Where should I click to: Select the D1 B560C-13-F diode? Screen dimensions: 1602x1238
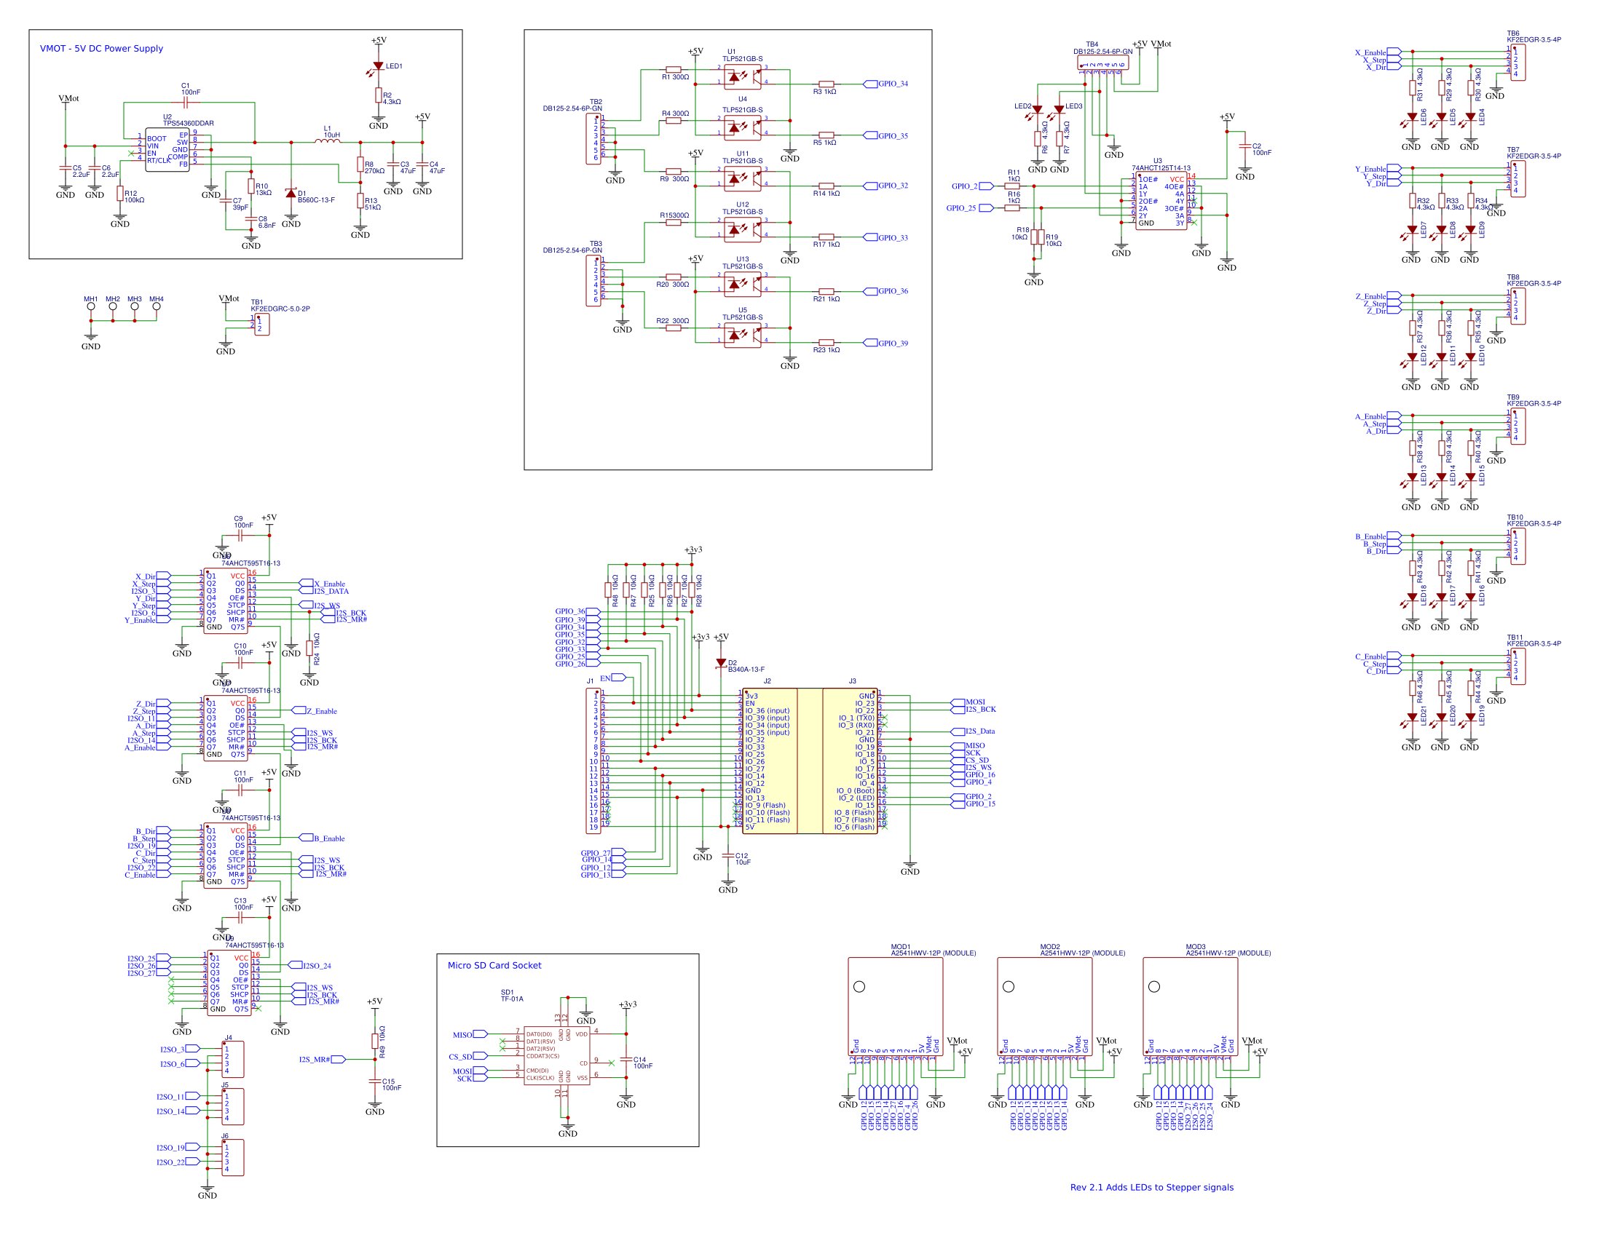291,194
